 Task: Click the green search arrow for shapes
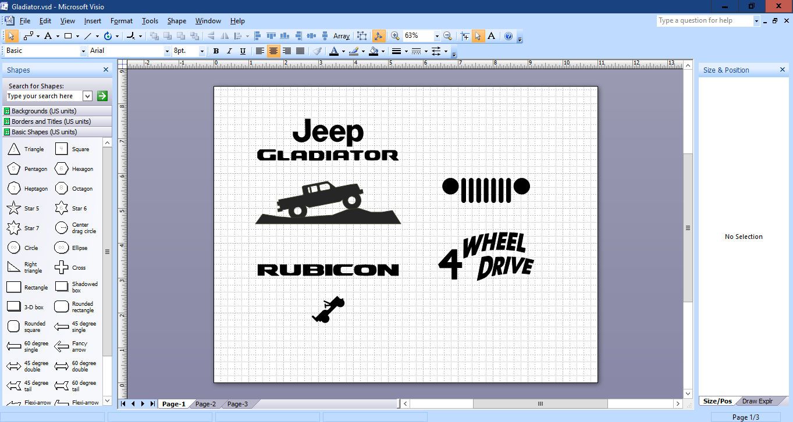pyautogui.click(x=102, y=96)
